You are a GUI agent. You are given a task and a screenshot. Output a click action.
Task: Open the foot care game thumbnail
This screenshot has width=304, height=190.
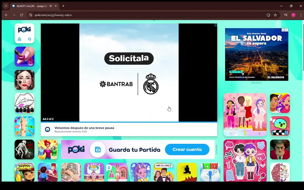pos(25,126)
